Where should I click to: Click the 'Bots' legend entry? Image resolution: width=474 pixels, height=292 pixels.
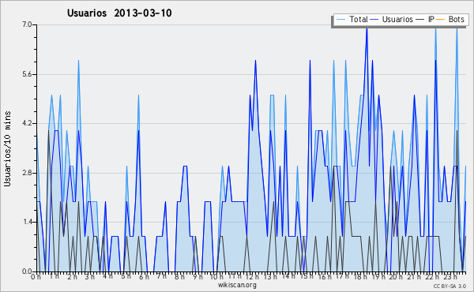(x=456, y=19)
